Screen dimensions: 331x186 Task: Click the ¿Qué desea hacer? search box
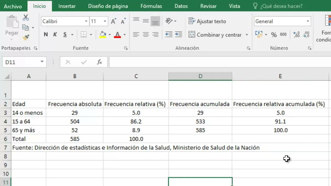(x=278, y=6)
